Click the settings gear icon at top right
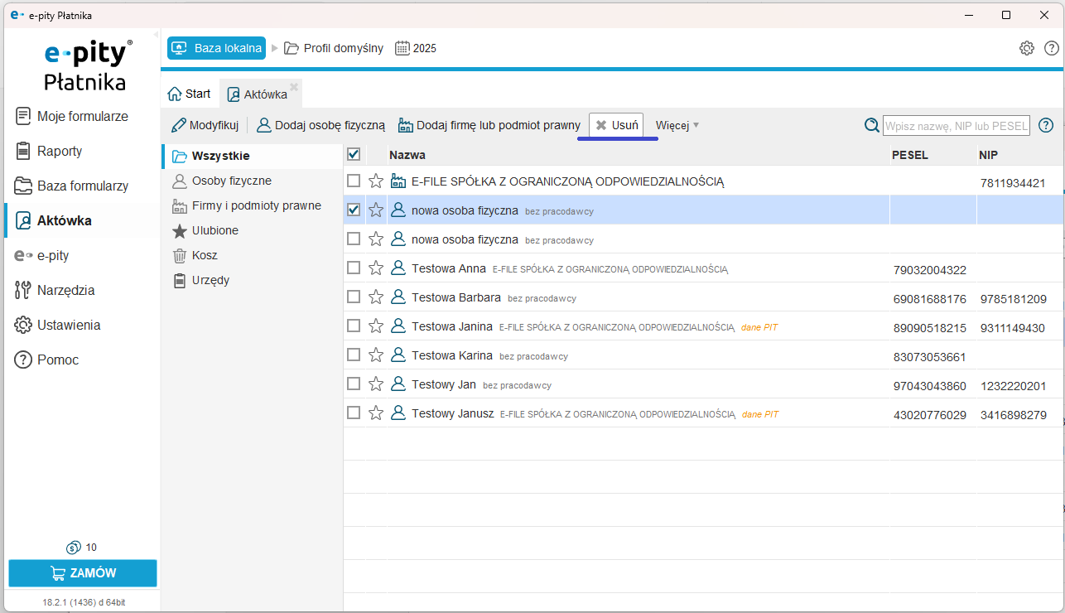Screen dimensions: 1065x613 click(x=1026, y=48)
